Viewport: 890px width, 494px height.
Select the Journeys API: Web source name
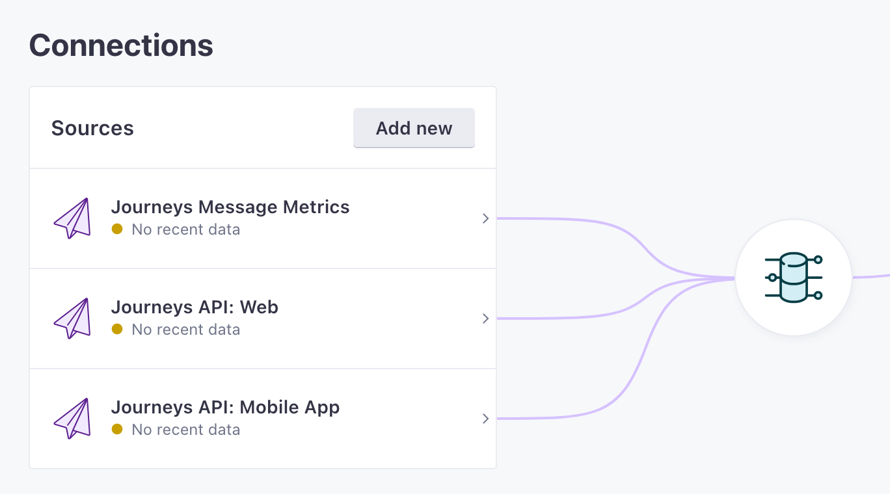point(195,307)
